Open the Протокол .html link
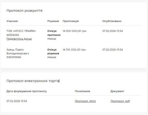 click(85, 101)
